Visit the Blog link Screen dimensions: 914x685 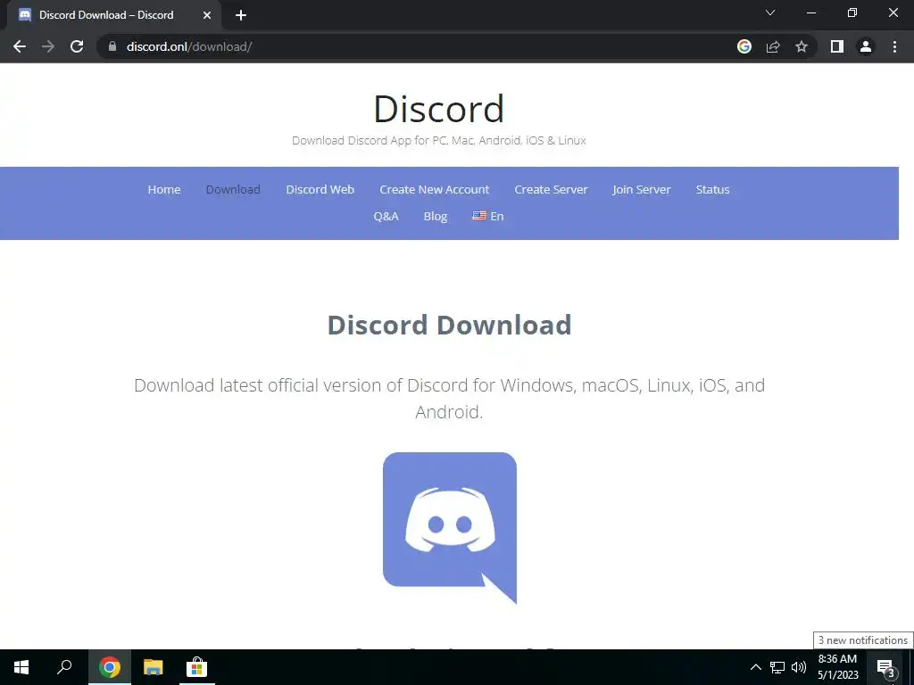point(436,216)
